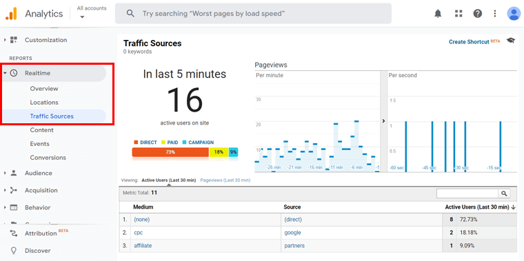524x261 pixels.
Task: Click the Google Analytics logo
Action: pos(11,14)
